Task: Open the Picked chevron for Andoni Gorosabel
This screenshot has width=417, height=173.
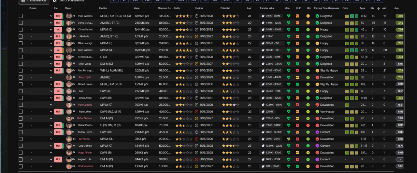Action: coord(51,132)
